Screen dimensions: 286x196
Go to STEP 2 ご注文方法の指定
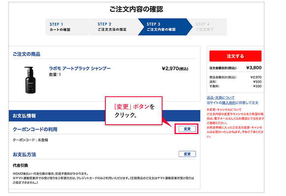[113, 27]
